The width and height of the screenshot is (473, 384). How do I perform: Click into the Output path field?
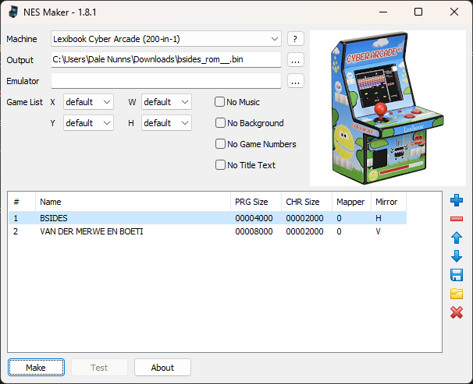pyautogui.click(x=166, y=59)
